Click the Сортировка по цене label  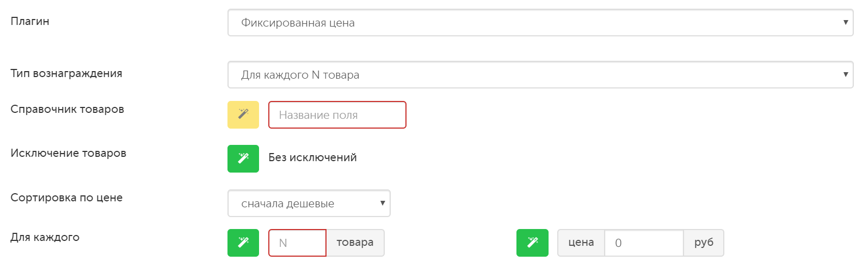click(66, 198)
